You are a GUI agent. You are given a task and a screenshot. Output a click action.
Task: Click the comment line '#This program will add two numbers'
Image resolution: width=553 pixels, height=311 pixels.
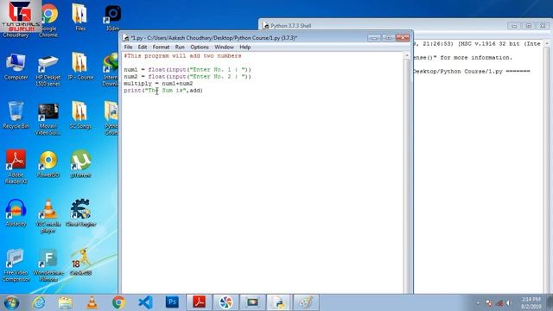182,55
